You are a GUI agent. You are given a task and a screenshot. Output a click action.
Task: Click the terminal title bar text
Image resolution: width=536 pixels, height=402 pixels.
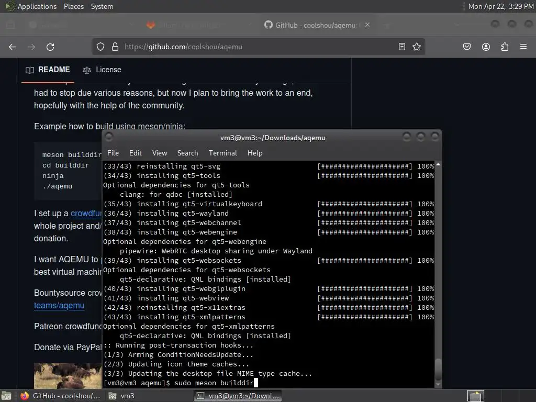273,138
